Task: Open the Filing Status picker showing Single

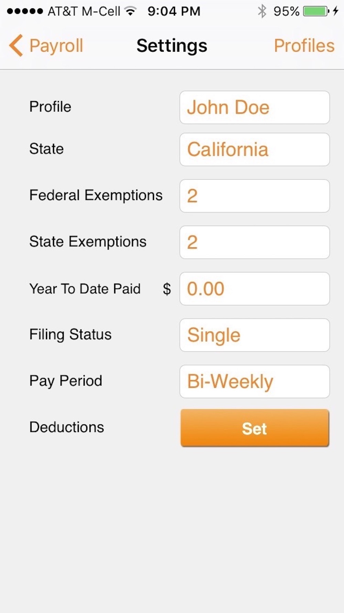Action: [255, 335]
